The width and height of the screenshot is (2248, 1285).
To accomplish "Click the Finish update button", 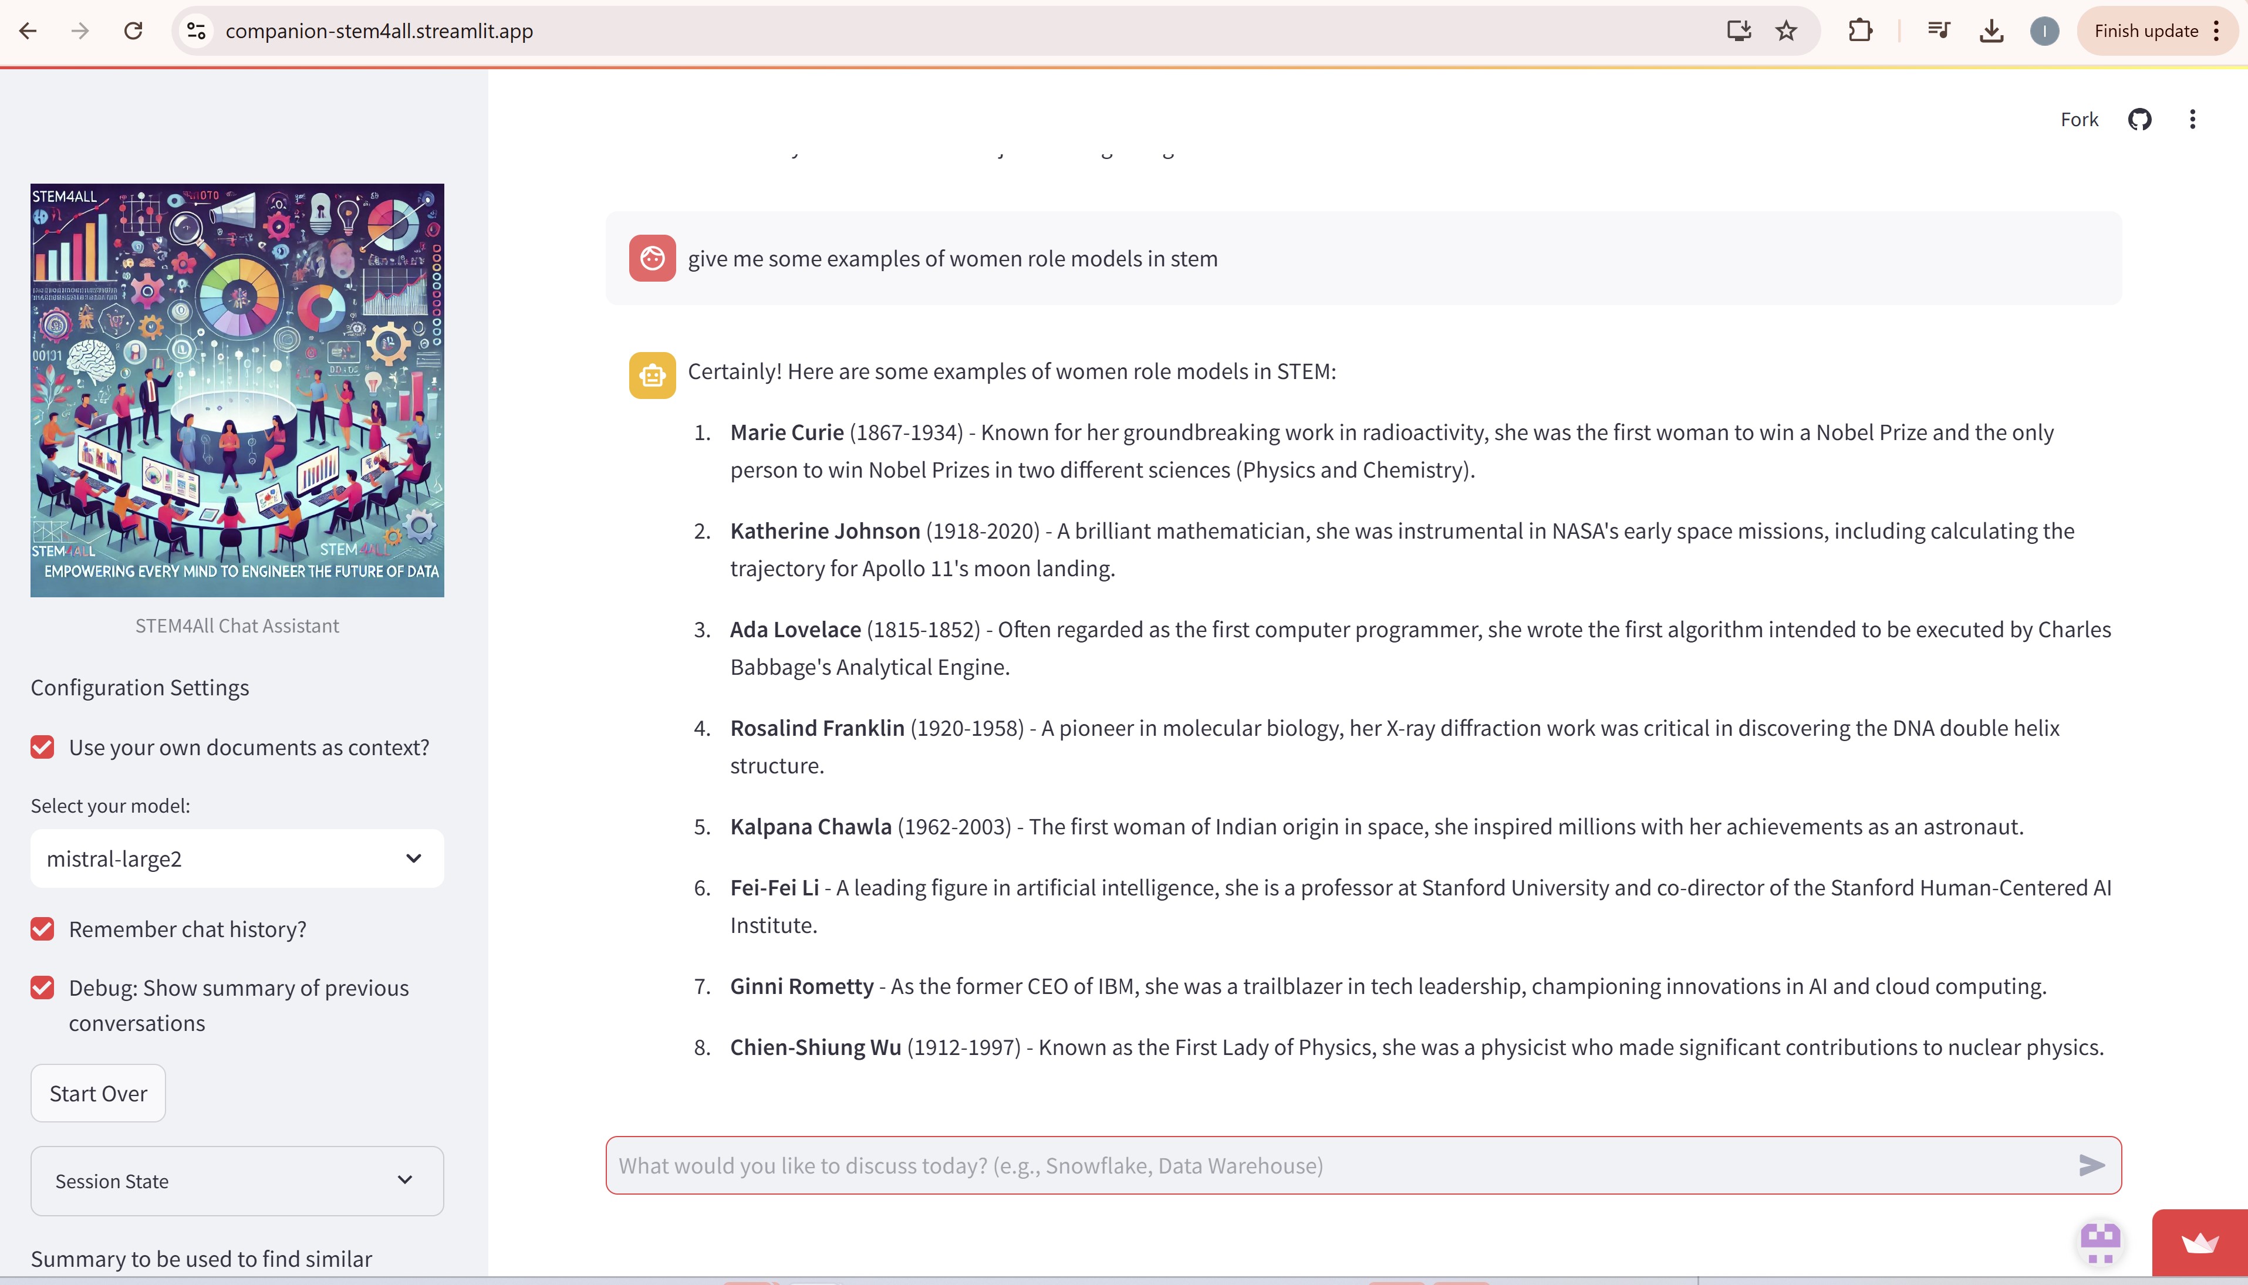I will tap(2146, 31).
